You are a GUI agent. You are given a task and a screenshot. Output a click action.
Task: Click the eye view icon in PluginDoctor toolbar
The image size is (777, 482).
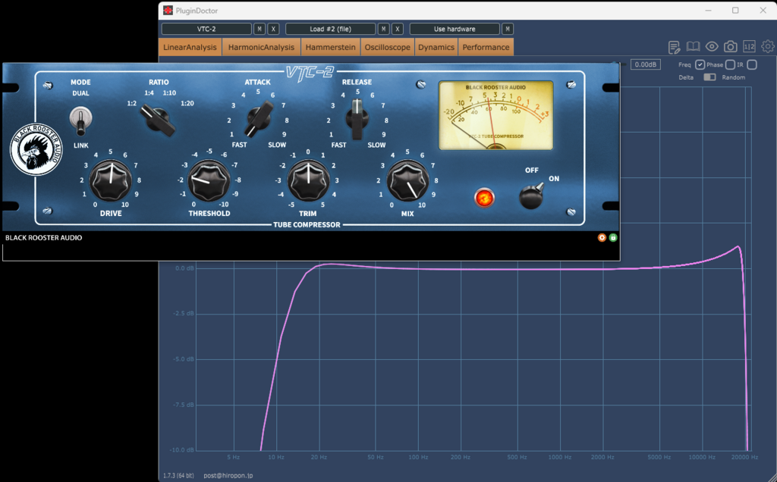click(712, 46)
